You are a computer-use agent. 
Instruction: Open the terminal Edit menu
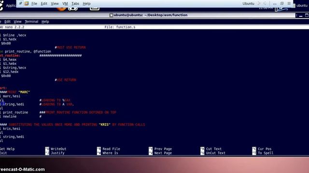(8, 22)
